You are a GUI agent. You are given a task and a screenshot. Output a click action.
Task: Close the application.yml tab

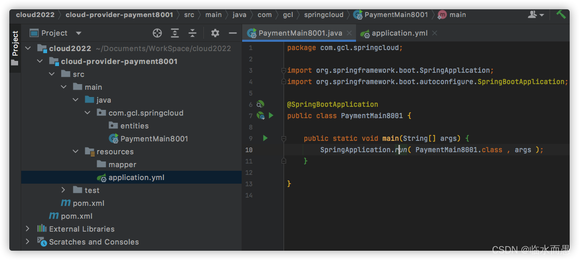click(435, 33)
